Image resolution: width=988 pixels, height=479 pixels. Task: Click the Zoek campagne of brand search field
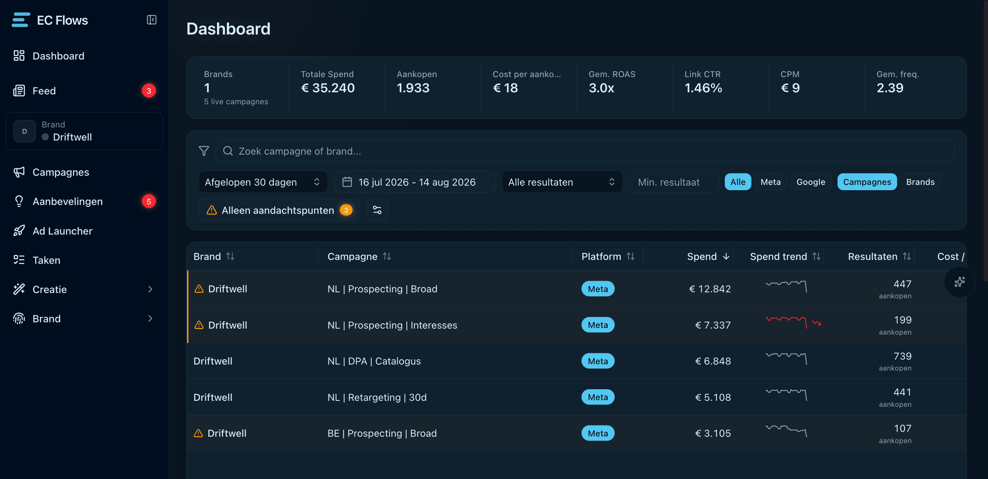pyautogui.click(x=585, y=151)
